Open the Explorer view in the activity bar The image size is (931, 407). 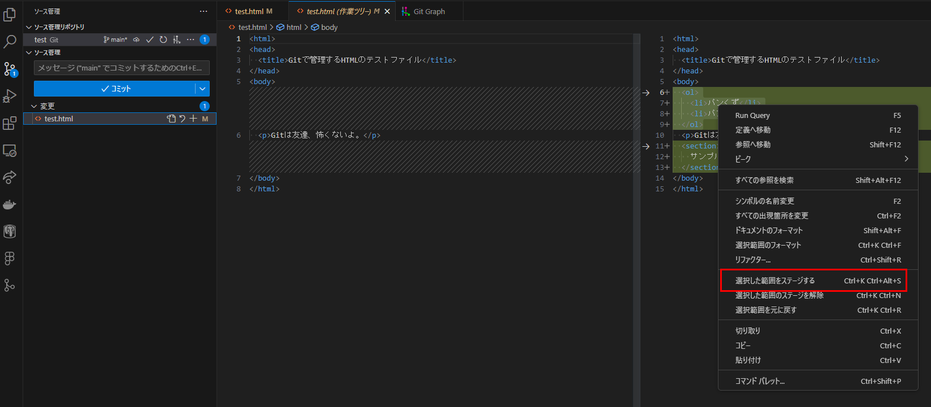click(10, 15)
